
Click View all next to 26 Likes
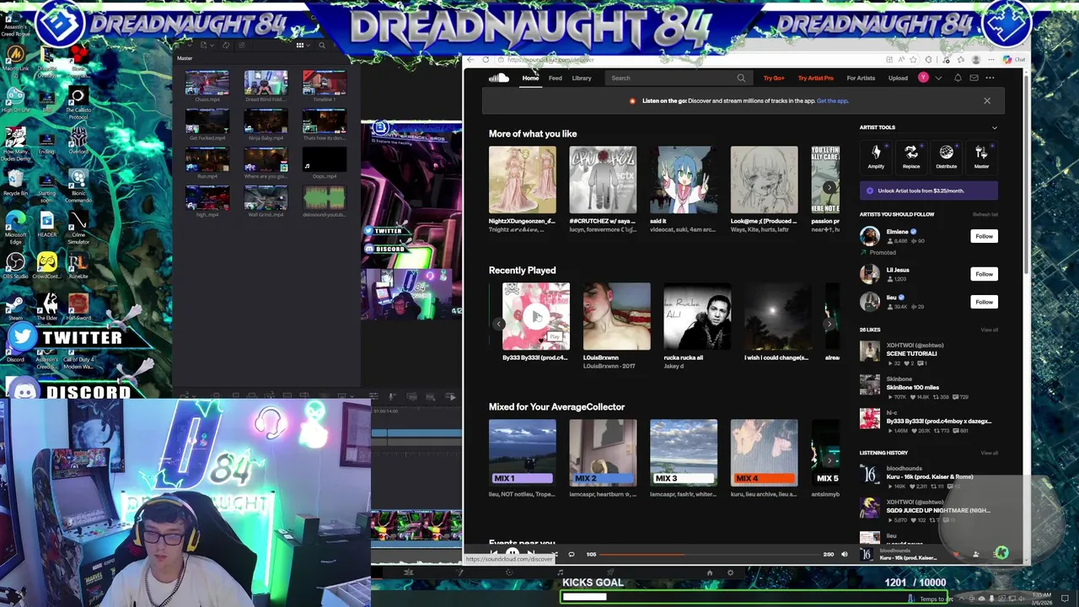coord(989,330)
